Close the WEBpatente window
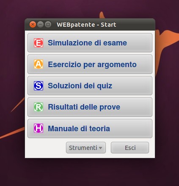The height and width of the screenshot is (186, 179). 33,25
